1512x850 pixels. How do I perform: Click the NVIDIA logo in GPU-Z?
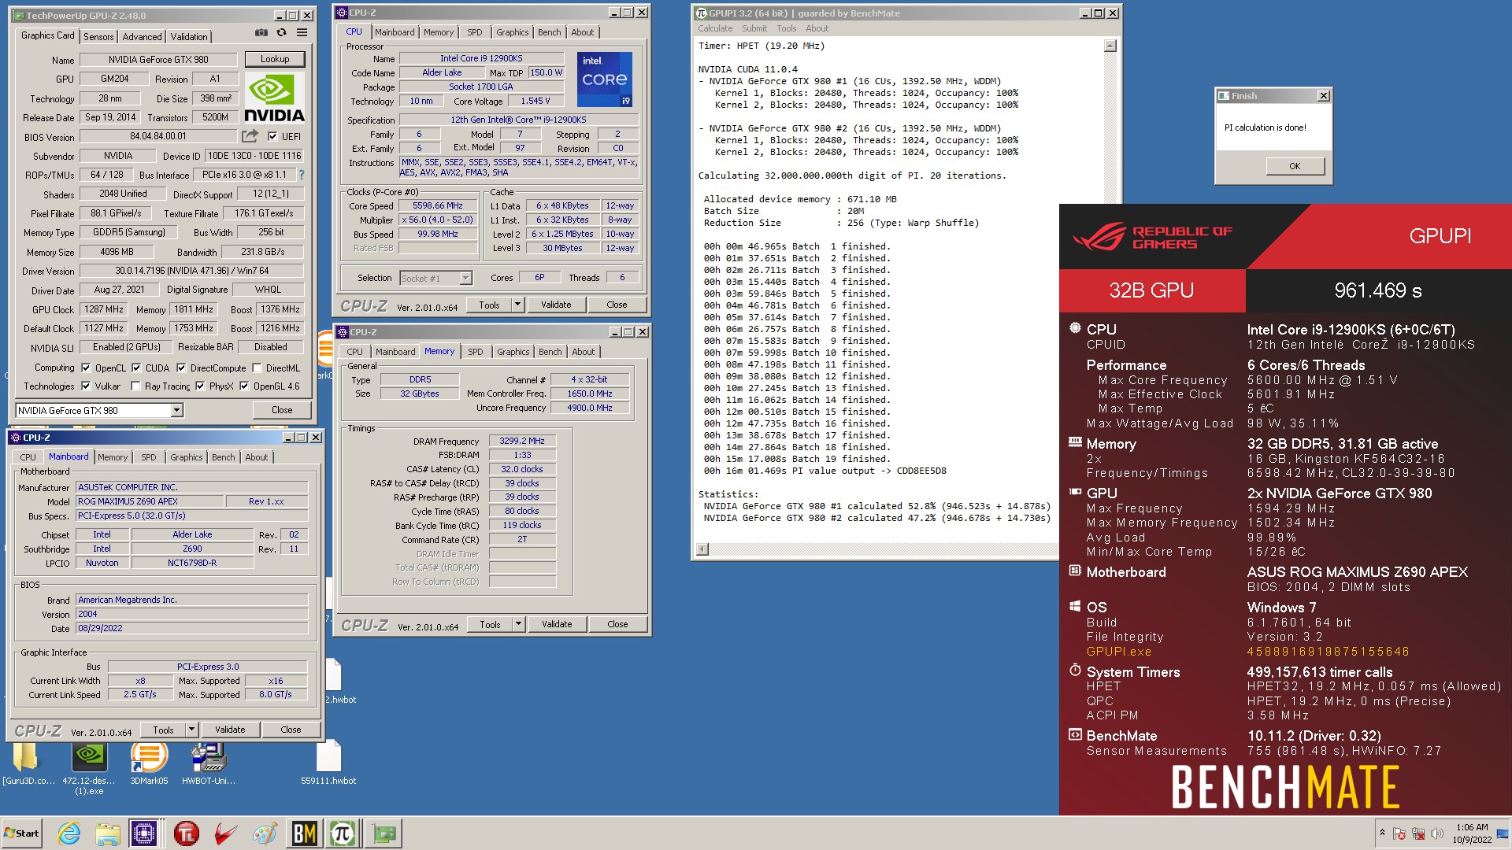coord(274,98)
